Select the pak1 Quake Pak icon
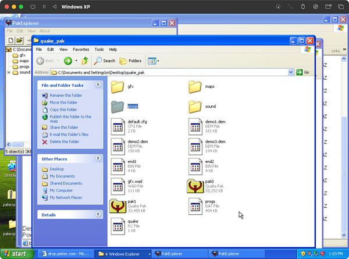Screen dimensions: 349x259 click(x=117, y=206)
